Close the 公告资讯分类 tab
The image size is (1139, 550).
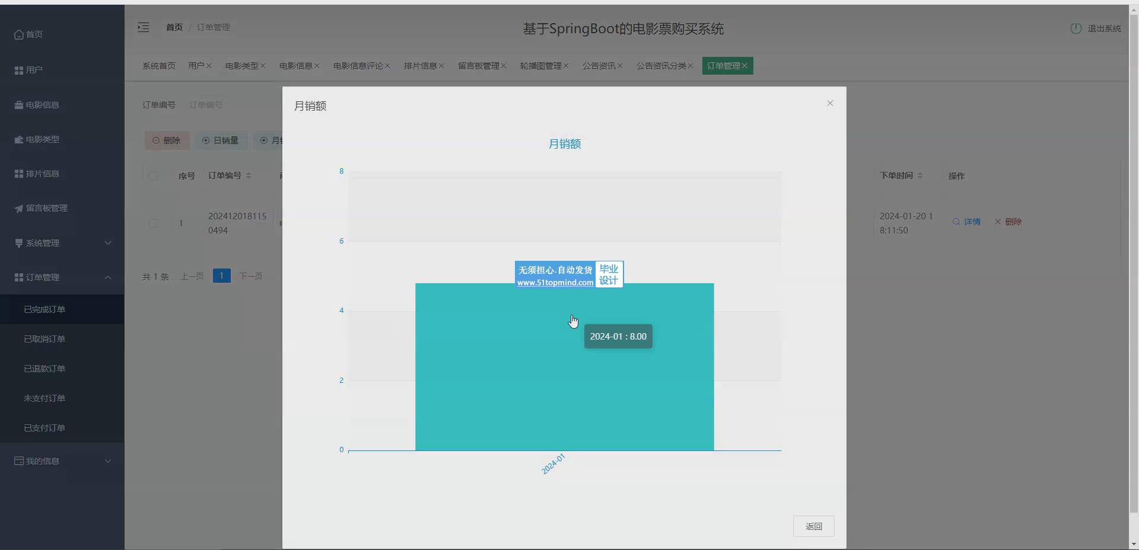(691, 66)
